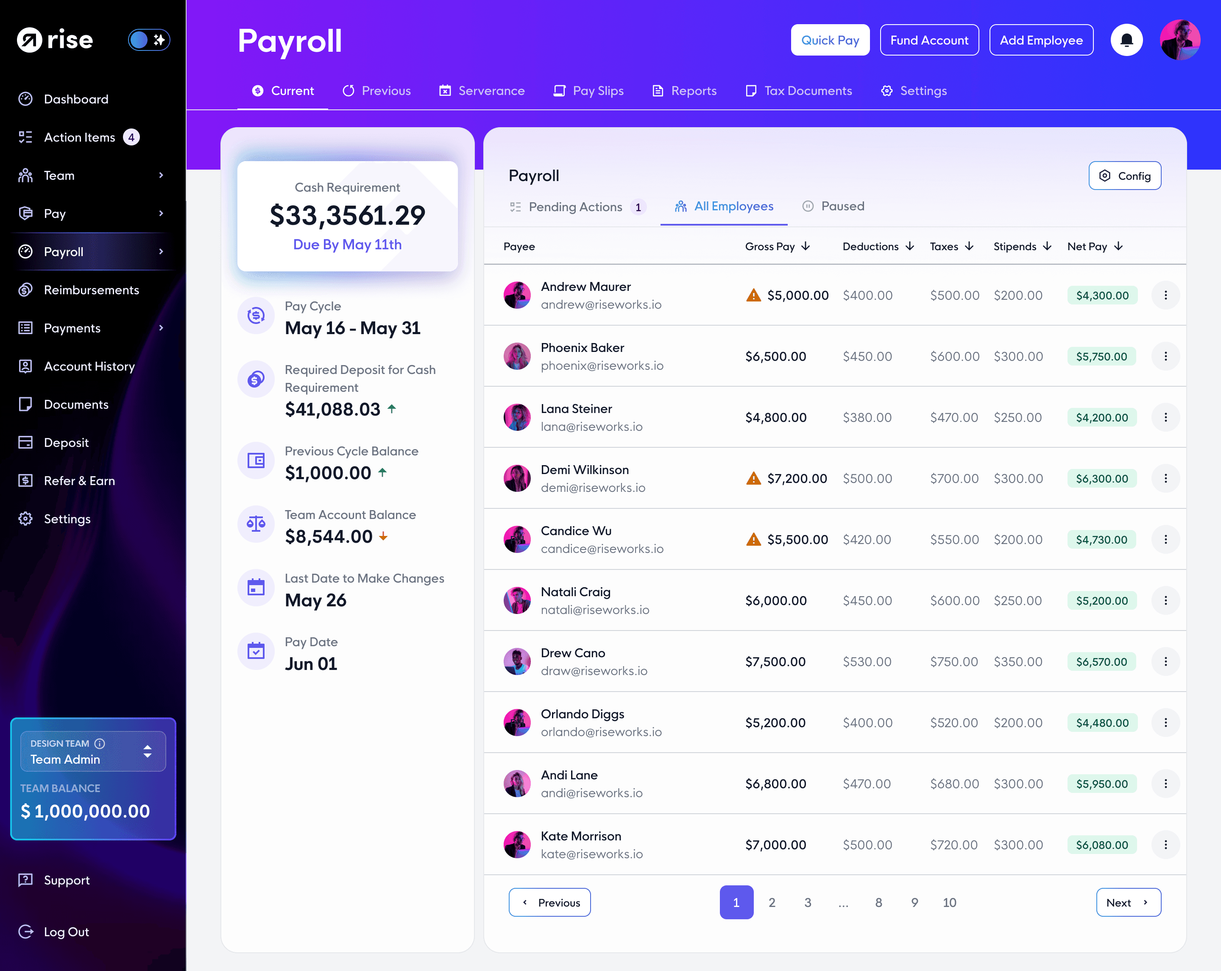
Task: Click the rise logo
Action: click(55, 40)
